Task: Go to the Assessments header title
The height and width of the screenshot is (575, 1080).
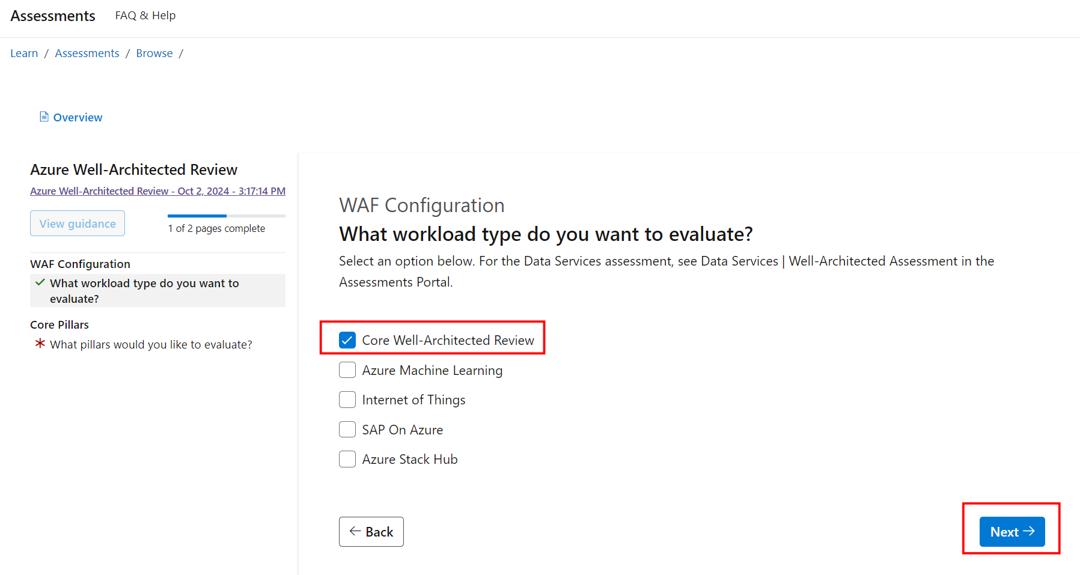Action: [53, 16]
